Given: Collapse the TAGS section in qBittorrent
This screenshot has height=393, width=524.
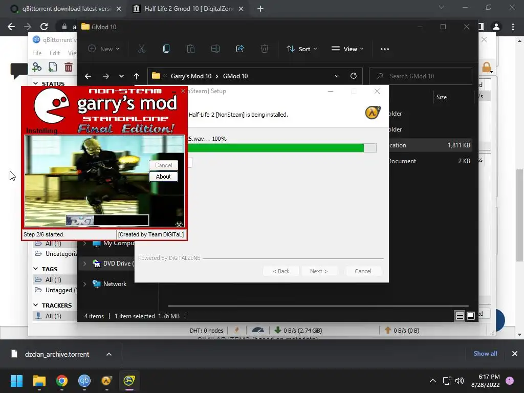Looking at the screenshot, I should coord(36,269).
